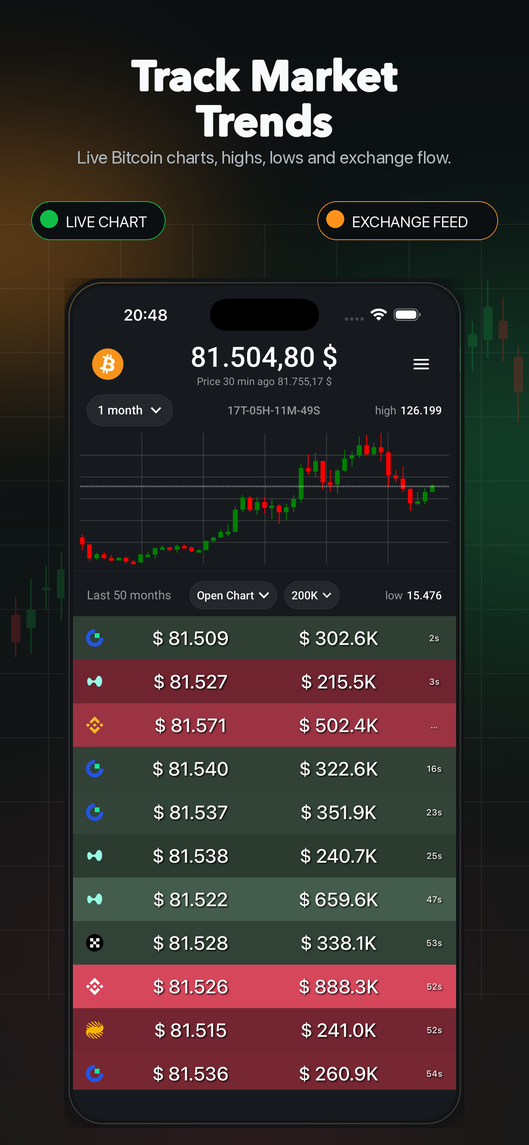Click the 47s timestamp
The height and width of the screenshot is (1145, 529).
point(434,900)
